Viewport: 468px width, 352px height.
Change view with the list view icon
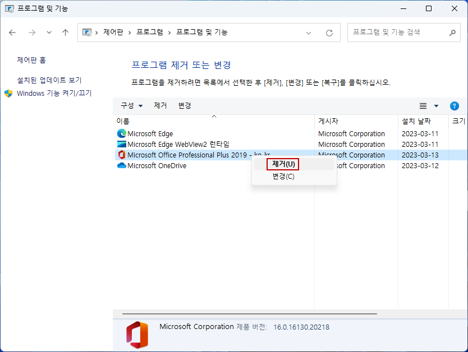[423, 106]
